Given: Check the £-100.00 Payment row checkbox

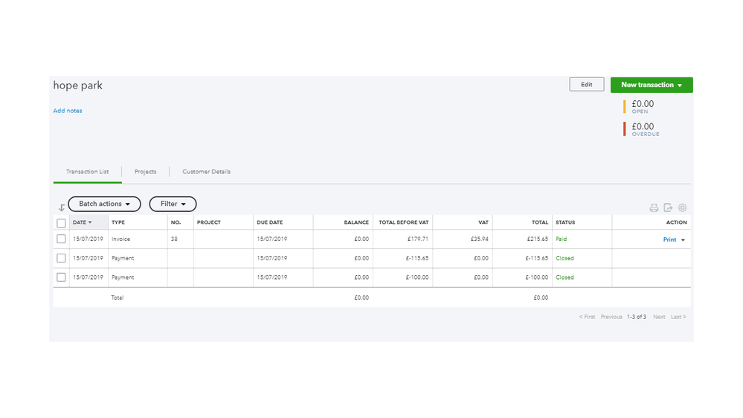Looking at the screenshot, I should [x=61, y=277].
